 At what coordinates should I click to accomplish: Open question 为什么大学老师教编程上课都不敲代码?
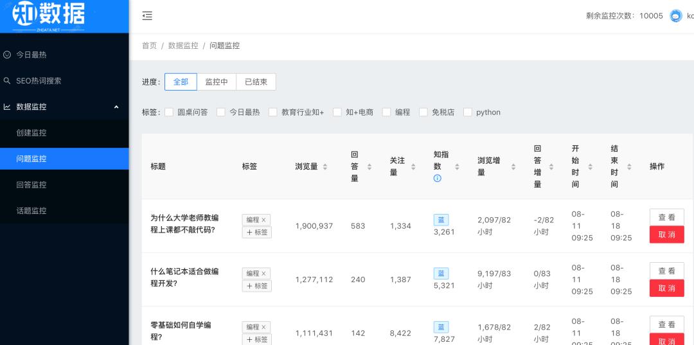(184, 224)
